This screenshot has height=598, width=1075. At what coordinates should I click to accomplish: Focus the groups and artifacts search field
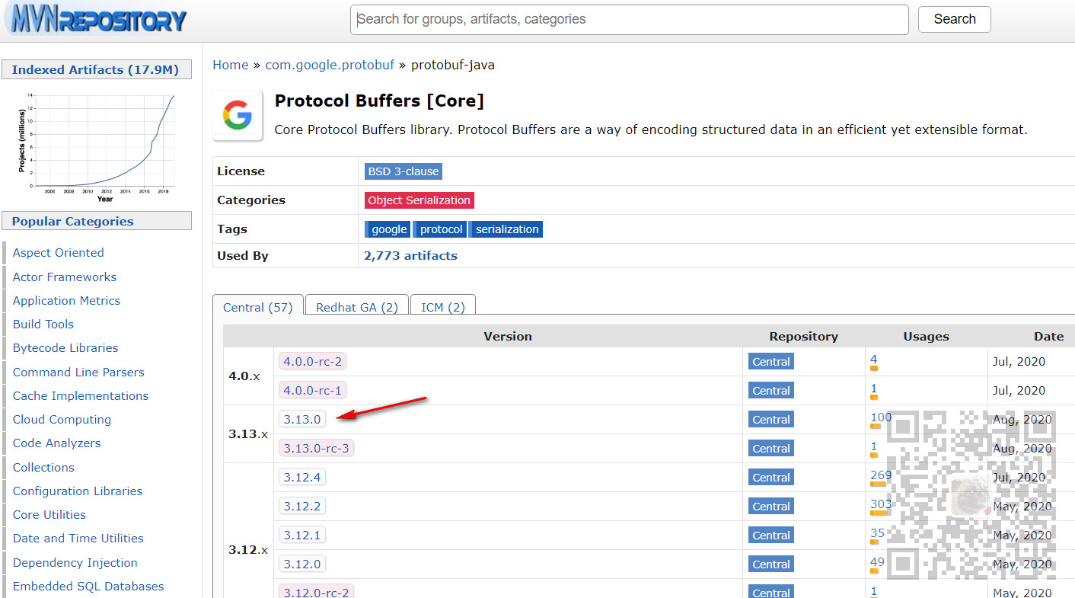click(629, 20)
